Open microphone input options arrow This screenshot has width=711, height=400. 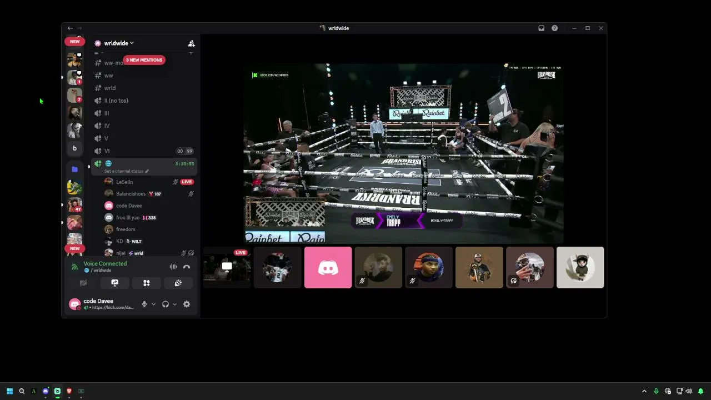click(x=153, y=304)
